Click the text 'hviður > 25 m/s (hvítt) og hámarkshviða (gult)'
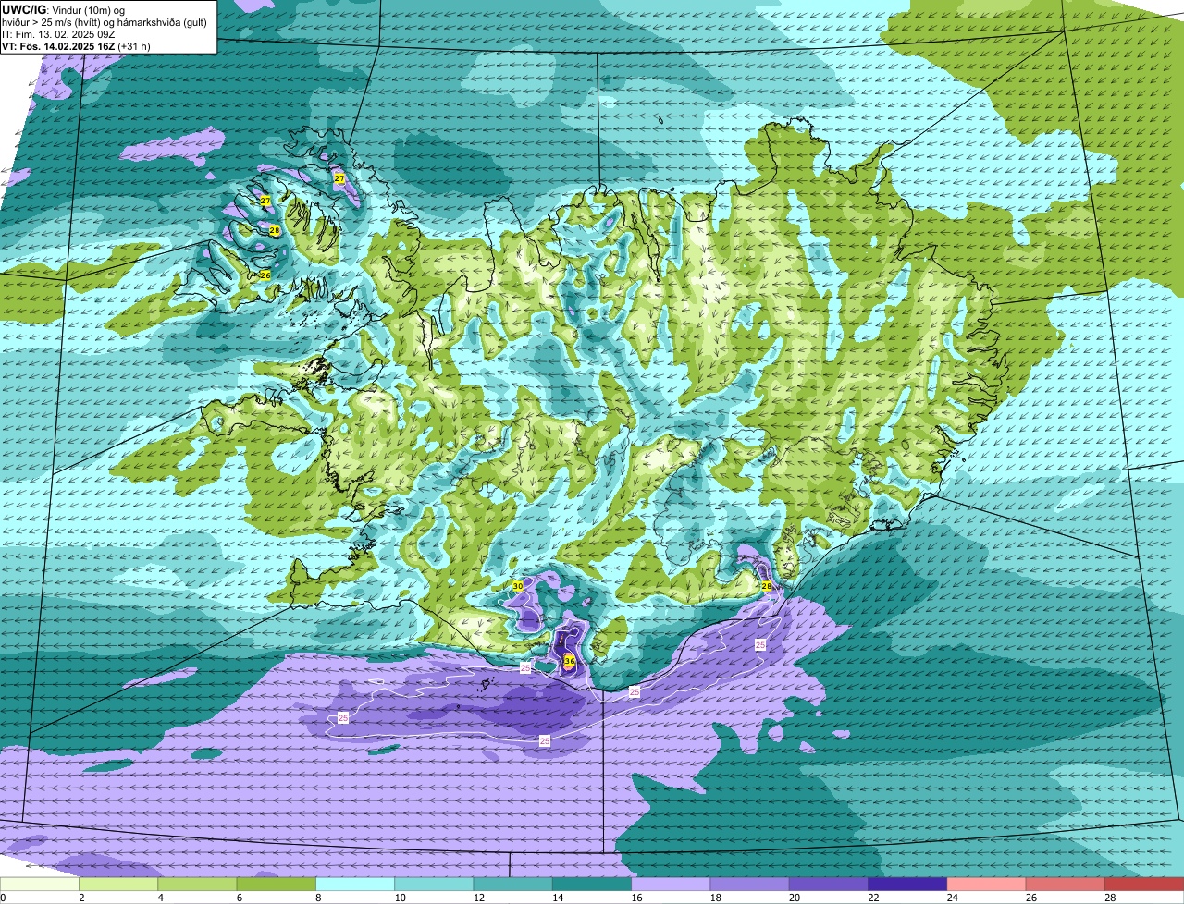The width and height of the screenshot is (1184, 904). click(x=105, y=22)
